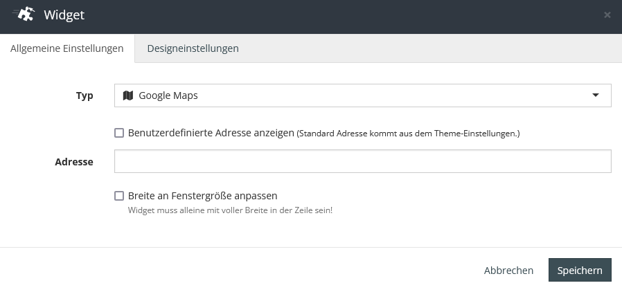Enable Benutzerdefinierte Adresse anzeigen checkbox
The height and width of the screenshot is (292, 622).
(x=119, y=133)
